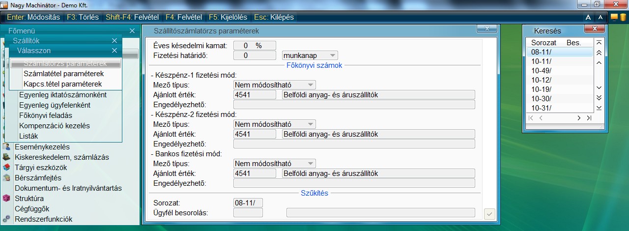This screenshot has height=231, width=629.
Task: Open Dokumentum- és Iratnyilvántartás module
Action: 68,188
